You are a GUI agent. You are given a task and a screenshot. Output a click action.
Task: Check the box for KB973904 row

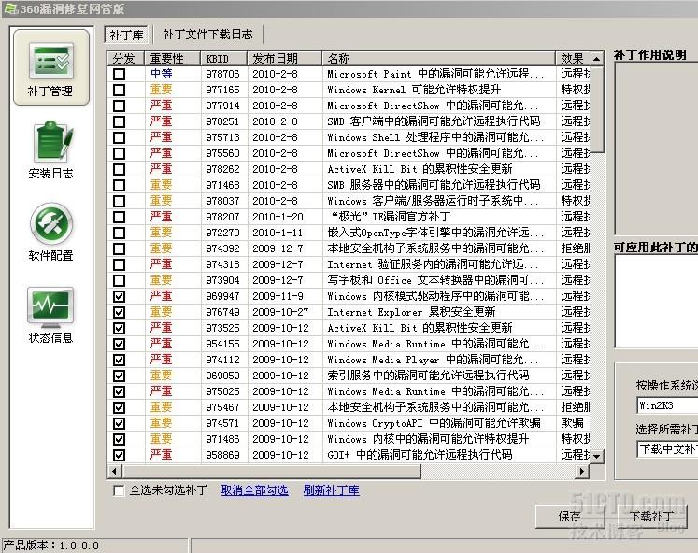click(119, 280)
